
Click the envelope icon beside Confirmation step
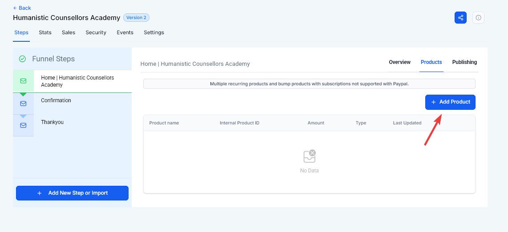click(x=23, y=104)
